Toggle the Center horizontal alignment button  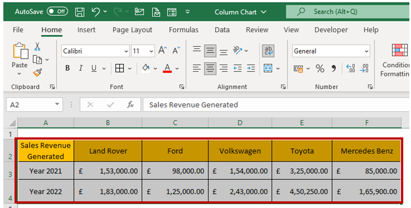(x=210, y=69)
